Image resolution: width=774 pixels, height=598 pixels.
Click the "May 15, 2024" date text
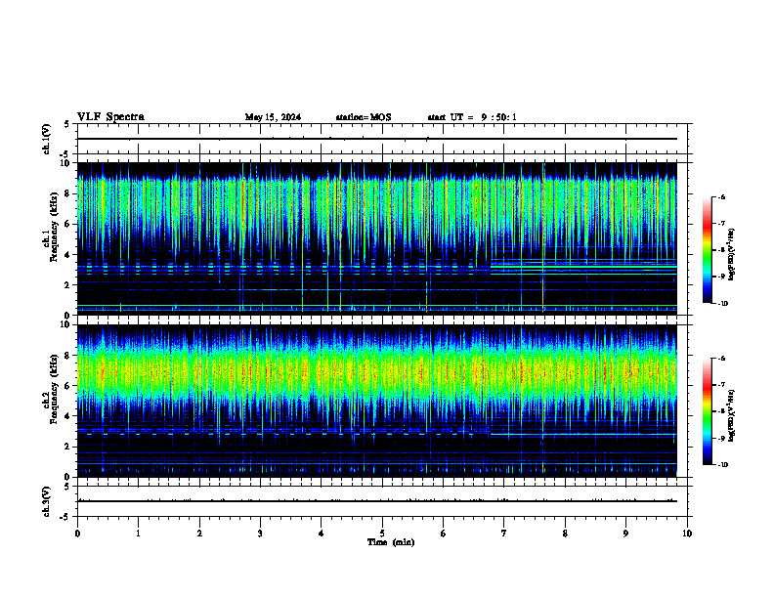tap(273, 117)
